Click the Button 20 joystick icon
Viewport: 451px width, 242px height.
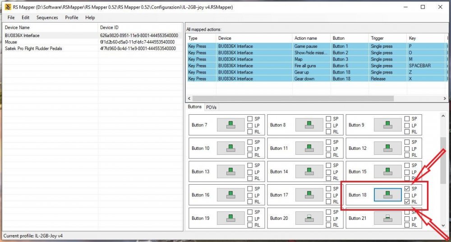click(x=309, y=219)
